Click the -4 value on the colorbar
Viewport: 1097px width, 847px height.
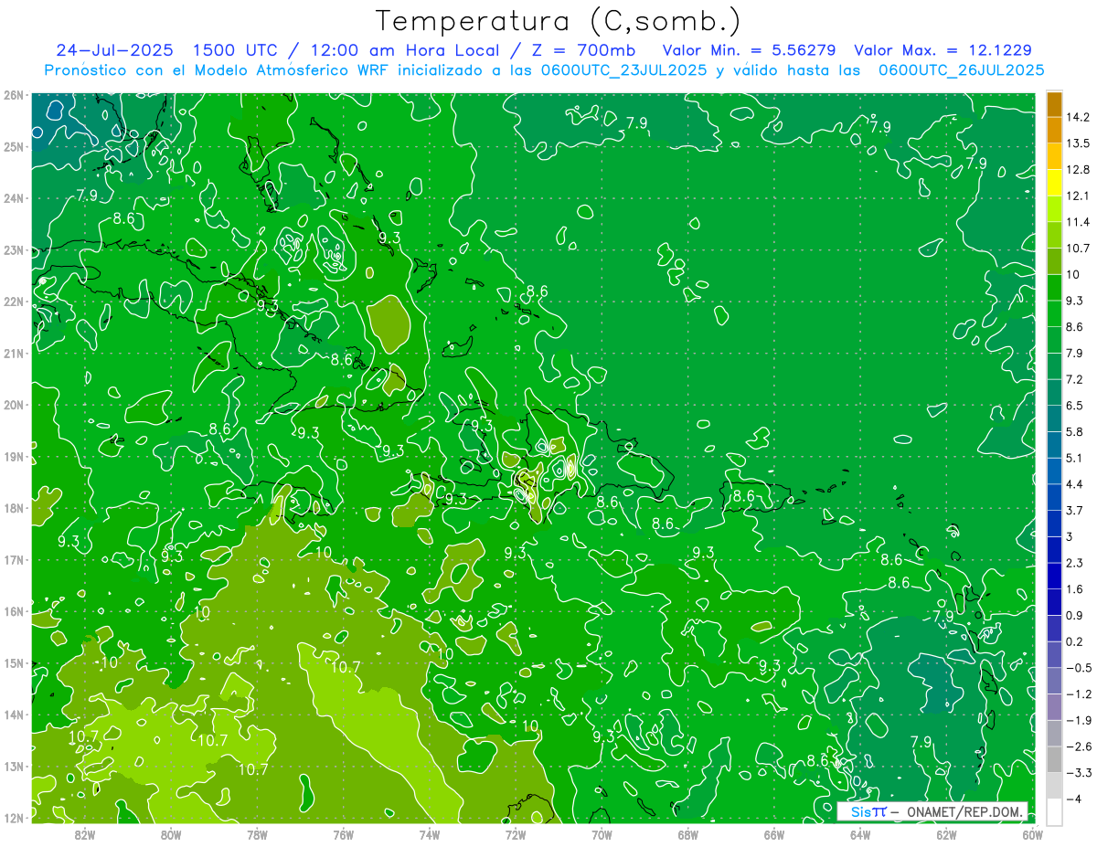(1074, 799)
